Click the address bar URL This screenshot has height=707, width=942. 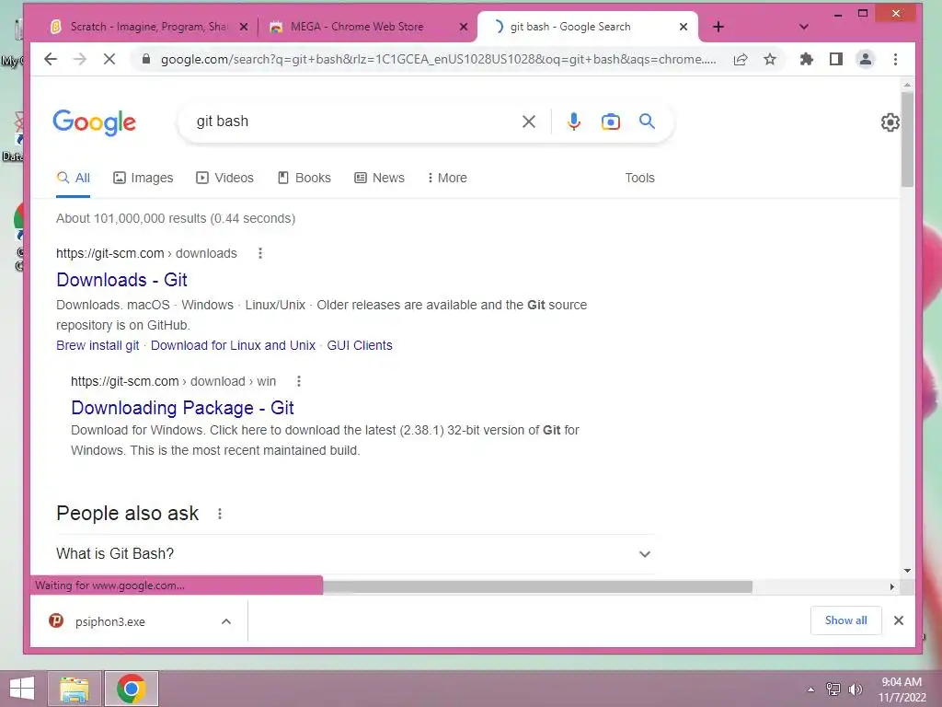coord(438,59)
